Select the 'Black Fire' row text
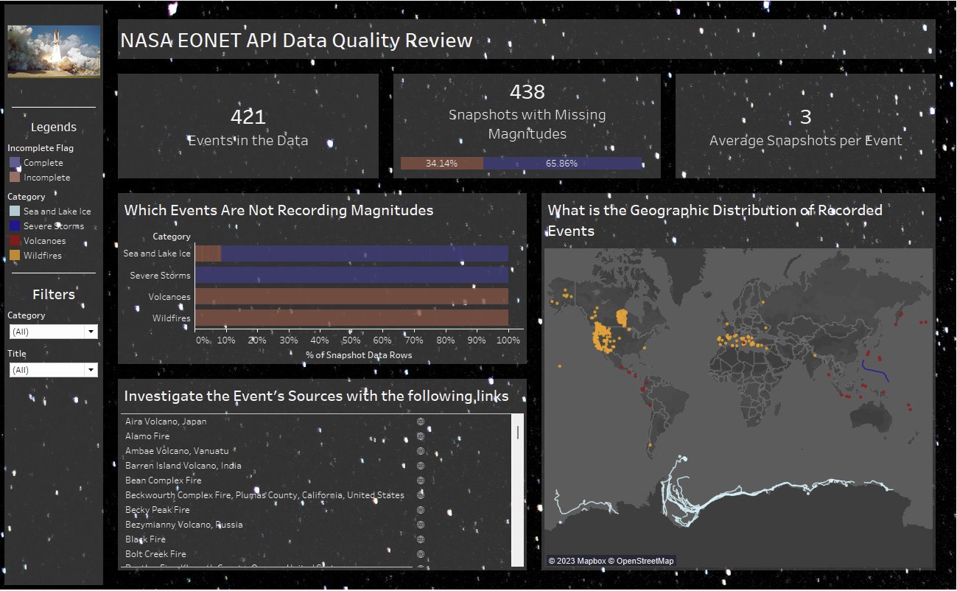 (x=145, y=539)
